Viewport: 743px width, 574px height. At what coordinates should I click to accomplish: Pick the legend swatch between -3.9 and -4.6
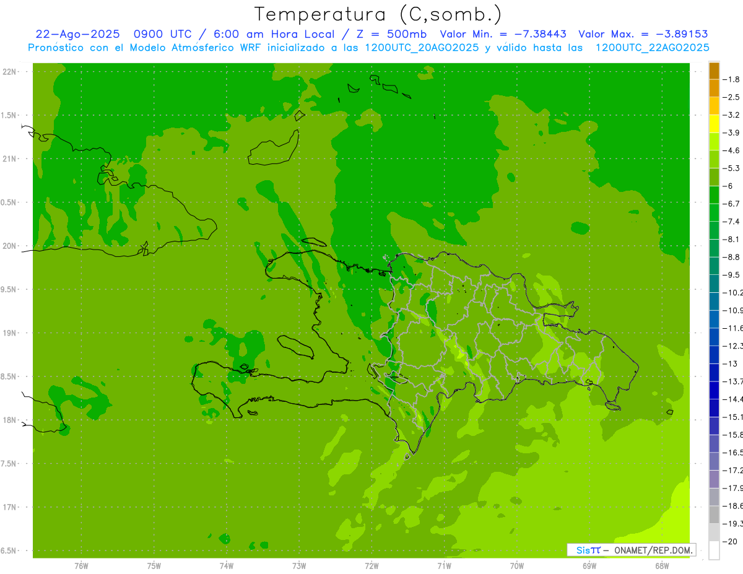714,142
